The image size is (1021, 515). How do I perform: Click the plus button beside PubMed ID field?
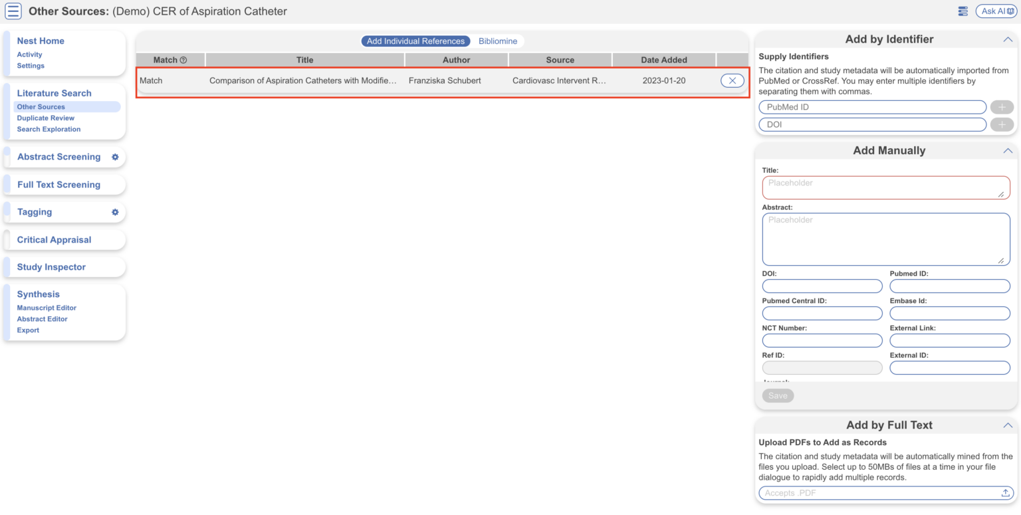[1002, 106]
